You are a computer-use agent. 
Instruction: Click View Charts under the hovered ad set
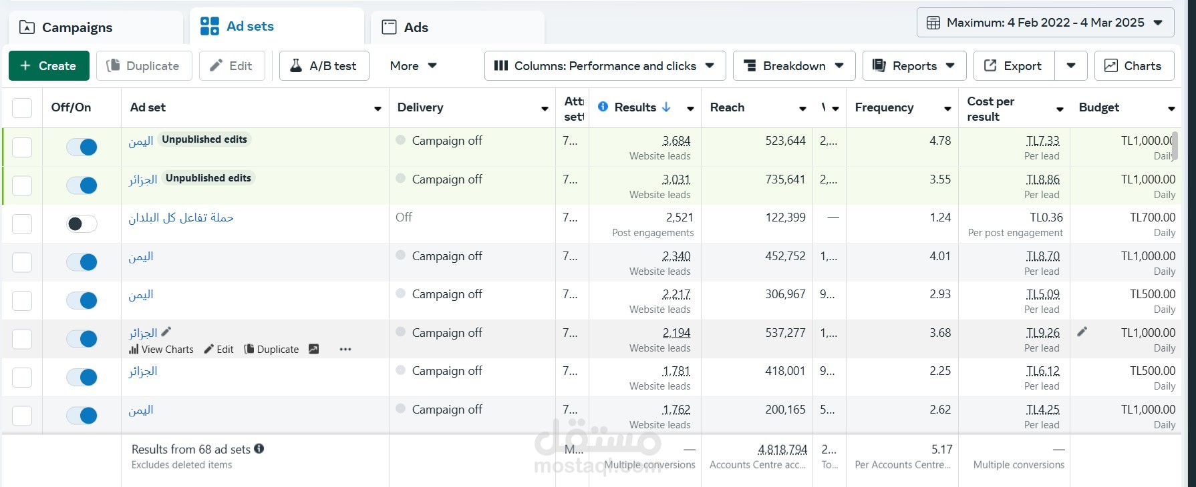(161, 349)
